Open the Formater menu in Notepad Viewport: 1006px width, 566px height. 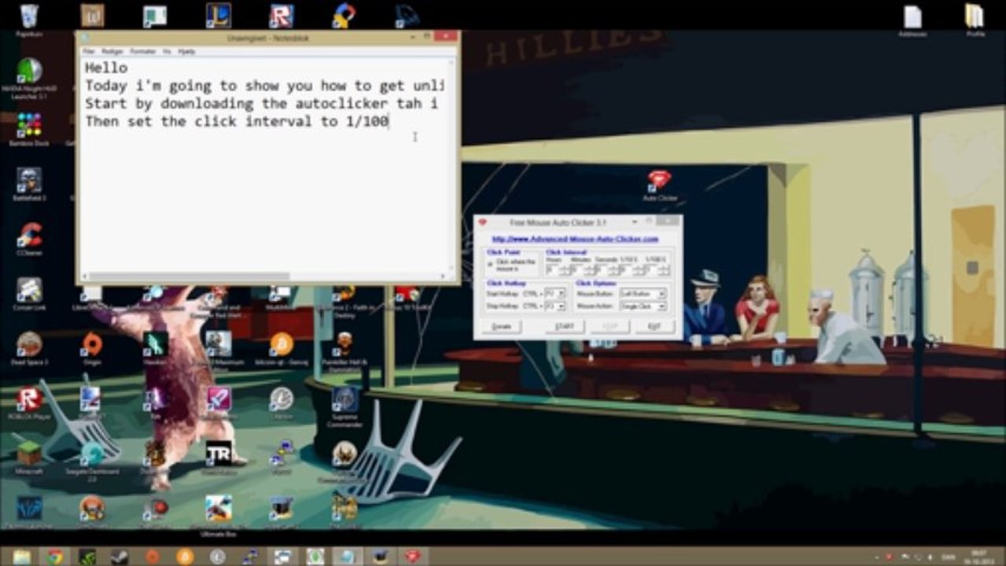[x=143, y=51]
